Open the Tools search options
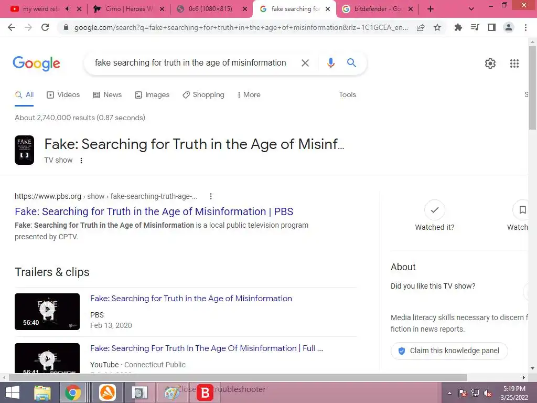 click(x=347, y=94)
